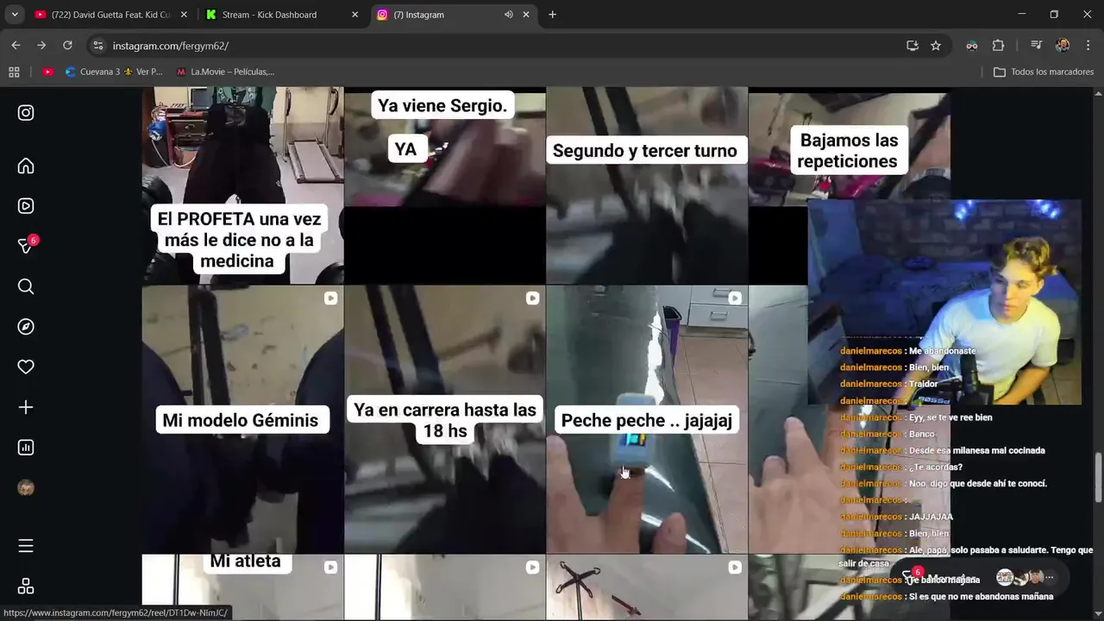The width and height of the screenshot is (1104, 621).
Task: Open Chrome three-dot menu
Action: (1088, 46)
